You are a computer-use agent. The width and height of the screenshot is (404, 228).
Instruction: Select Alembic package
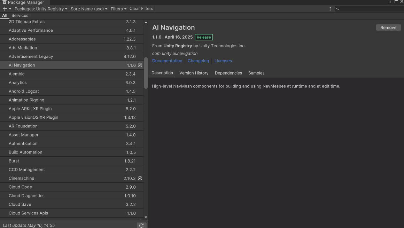coord(72,74)
